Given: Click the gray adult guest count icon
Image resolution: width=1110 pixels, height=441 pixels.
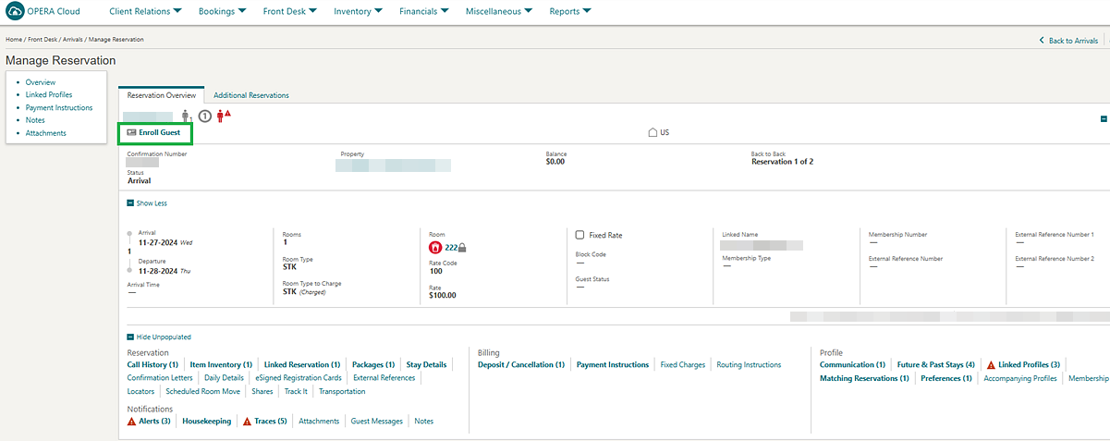Looking at the screenshot, I should coord(186,116).
